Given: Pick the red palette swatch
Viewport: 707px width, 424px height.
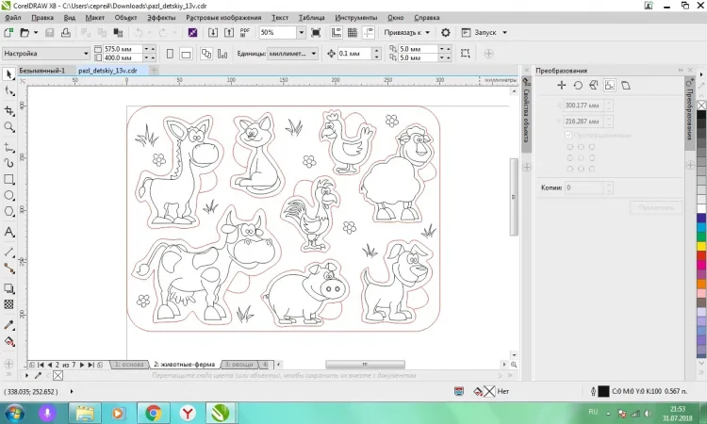Looking at the screenshot, I should (701, 255).
